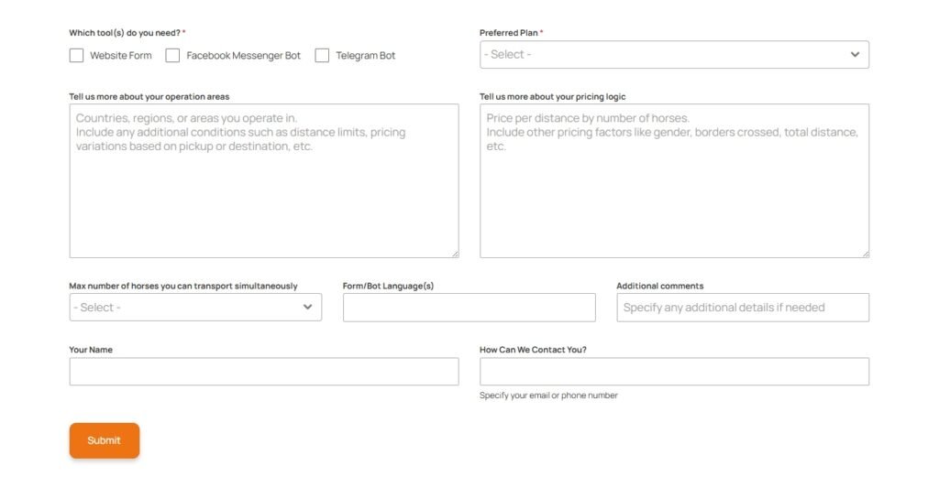This screenshot has height=488, width=939.
Task: Click the pricing logic resize handle
Action: click(865, 253)
